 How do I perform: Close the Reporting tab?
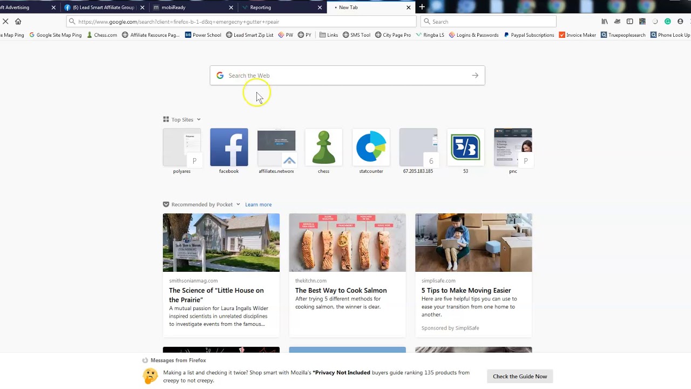(x=320, y=8)
